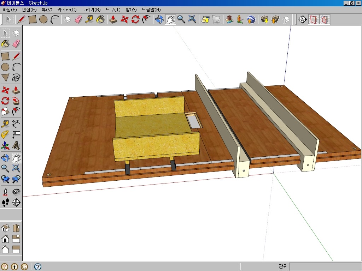This screenshot has height=271, width=362.
Task: Toggle display of section cuts in top toolbar
Action: coord(325,19)
